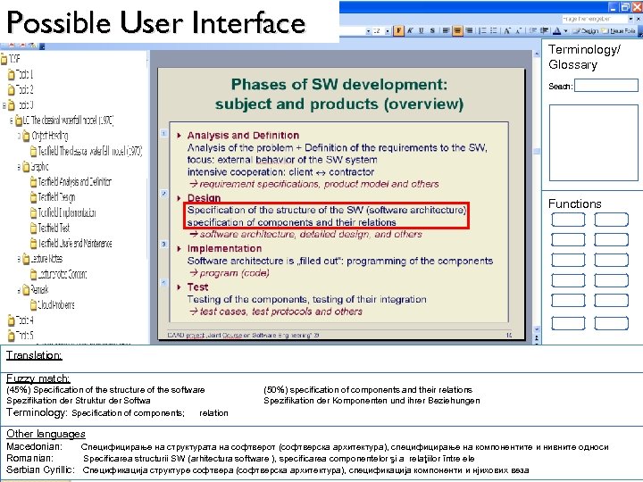Toggle bold formatting in PowerPoint toolbar
Screen dimensions: 643x482
click(398, 30)
